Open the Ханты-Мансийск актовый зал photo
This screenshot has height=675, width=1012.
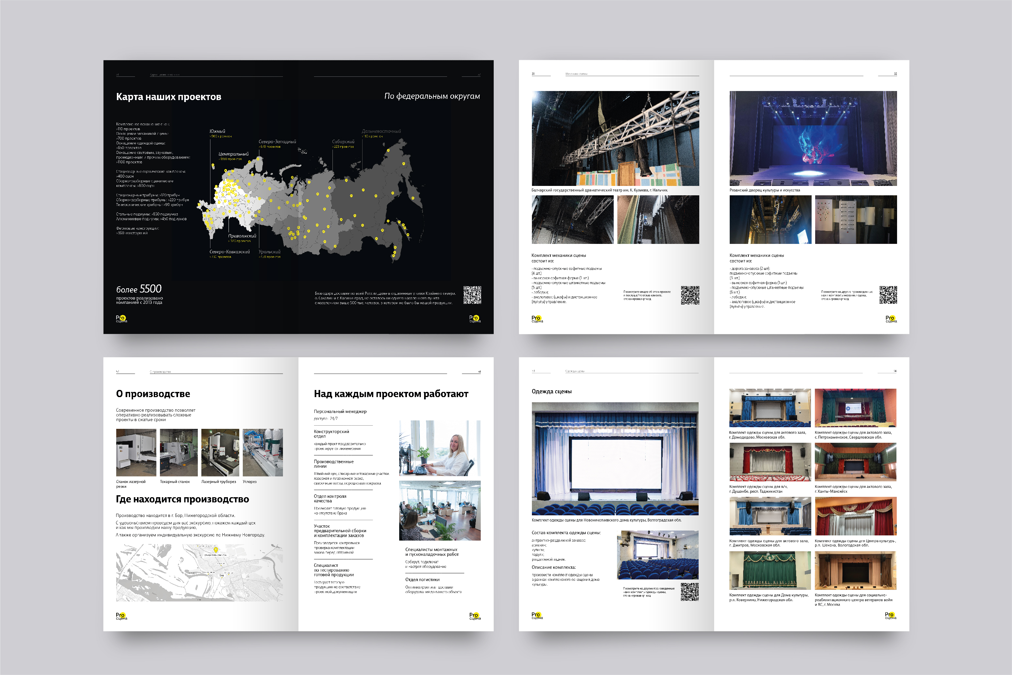[x=855, y=462]
